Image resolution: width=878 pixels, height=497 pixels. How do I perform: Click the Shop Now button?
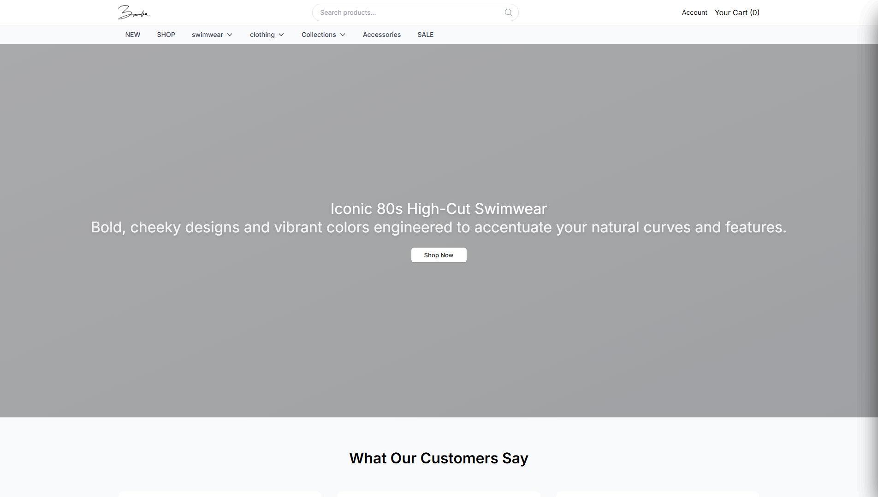pos(439,255)
